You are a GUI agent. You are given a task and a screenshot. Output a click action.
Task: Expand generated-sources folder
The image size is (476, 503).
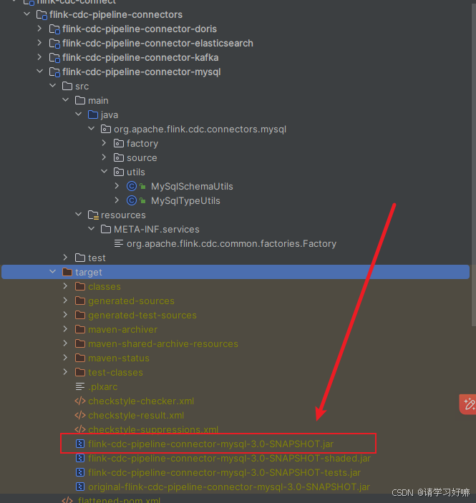click(x=65, y=301)
